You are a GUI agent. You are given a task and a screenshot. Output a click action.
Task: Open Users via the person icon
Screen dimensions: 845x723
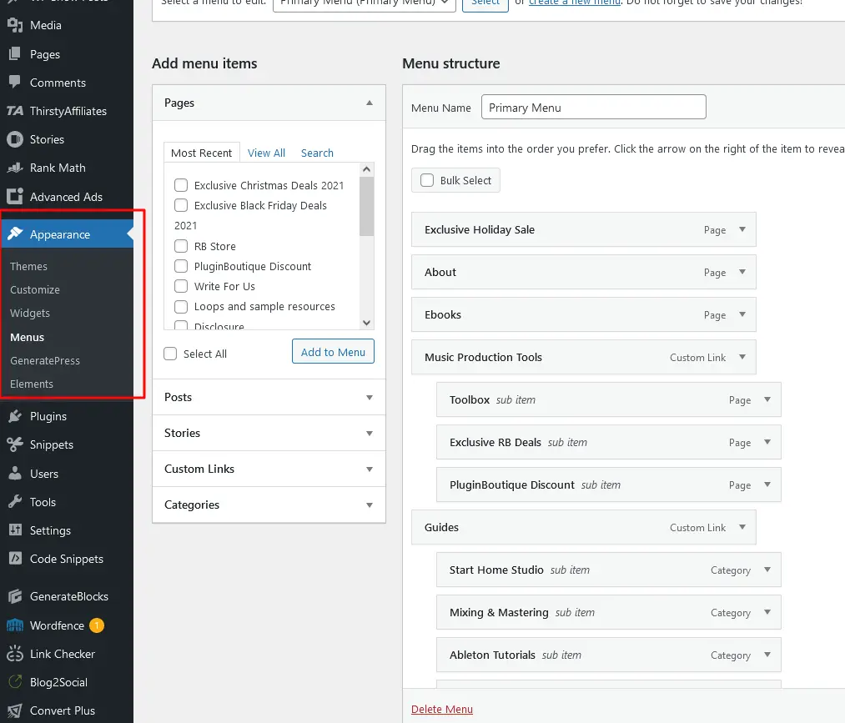coord(14,474)
